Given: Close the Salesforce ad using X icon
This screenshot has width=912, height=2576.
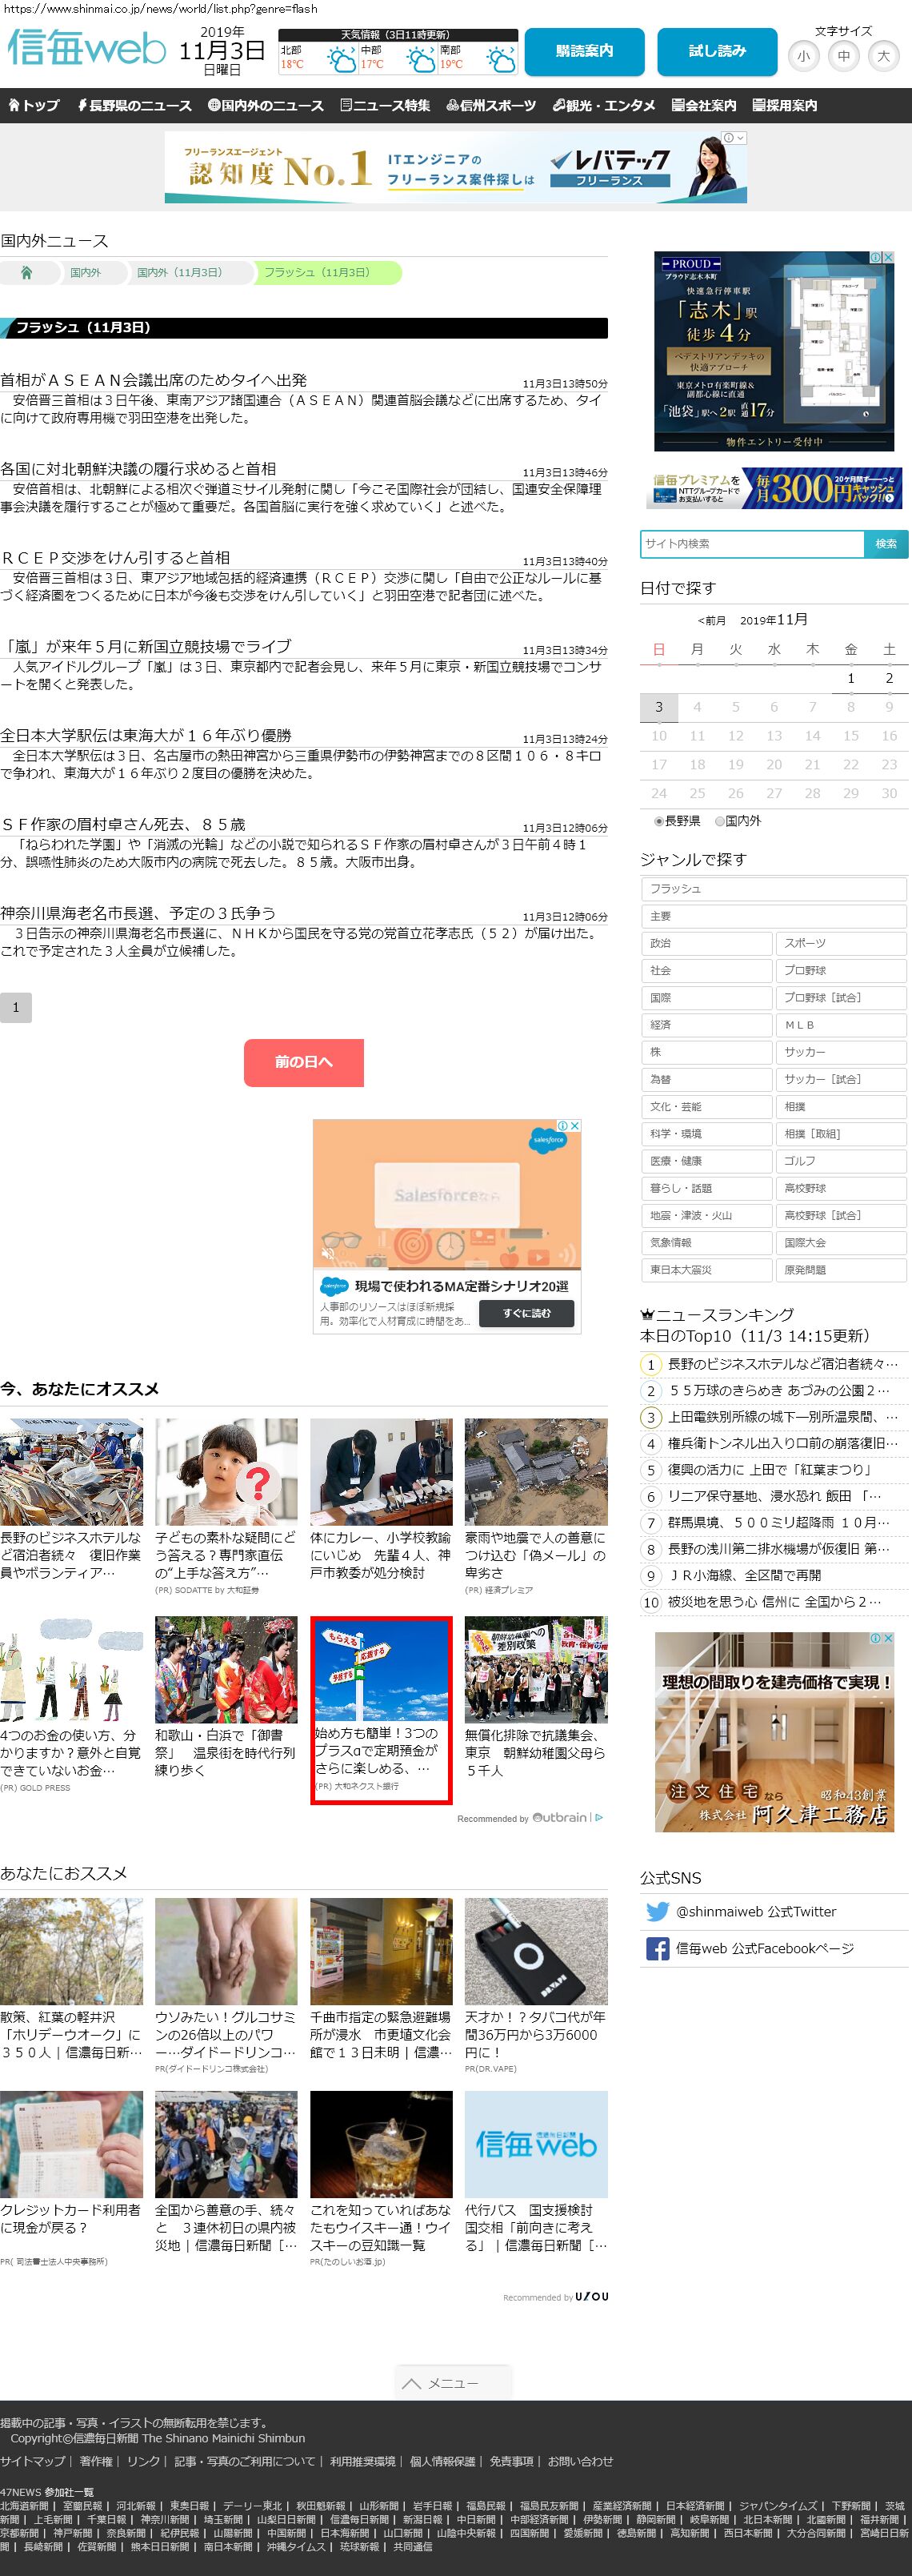Looking at the screenshot, I should coord(574,1126).
